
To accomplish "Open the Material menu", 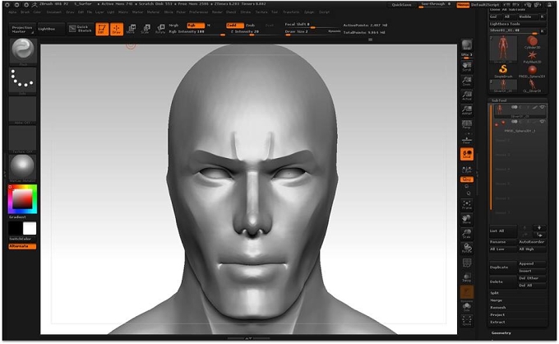I will pos(153,12).
